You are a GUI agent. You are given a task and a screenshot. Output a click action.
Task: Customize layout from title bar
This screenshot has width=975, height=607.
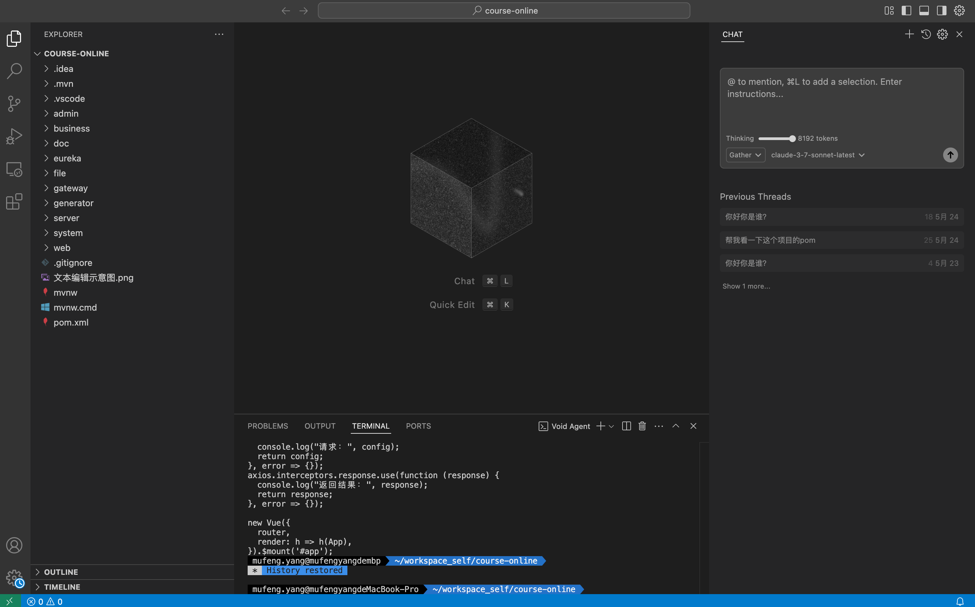tap(889, 11)
